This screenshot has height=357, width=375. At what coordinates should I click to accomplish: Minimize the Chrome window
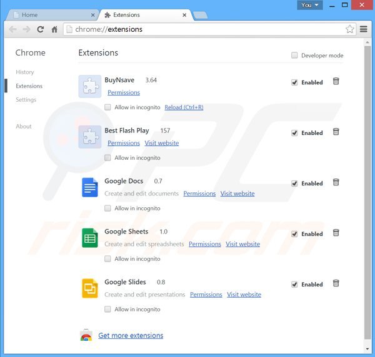pyautogui.click(x=332, y=5)
